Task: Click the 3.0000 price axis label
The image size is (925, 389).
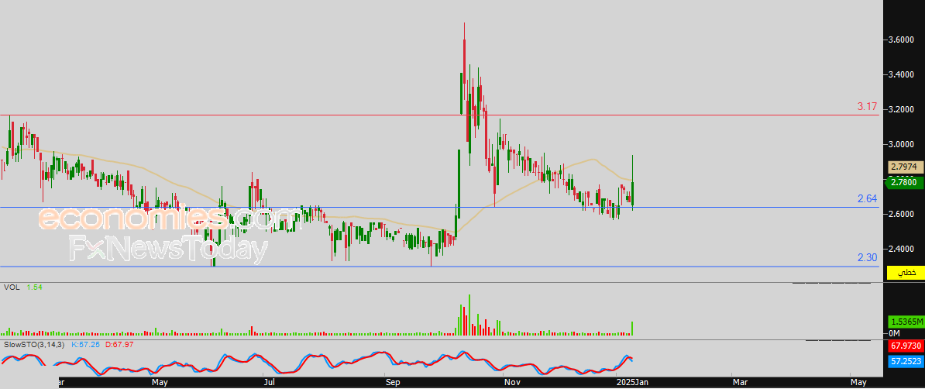Action: [903, 144]
